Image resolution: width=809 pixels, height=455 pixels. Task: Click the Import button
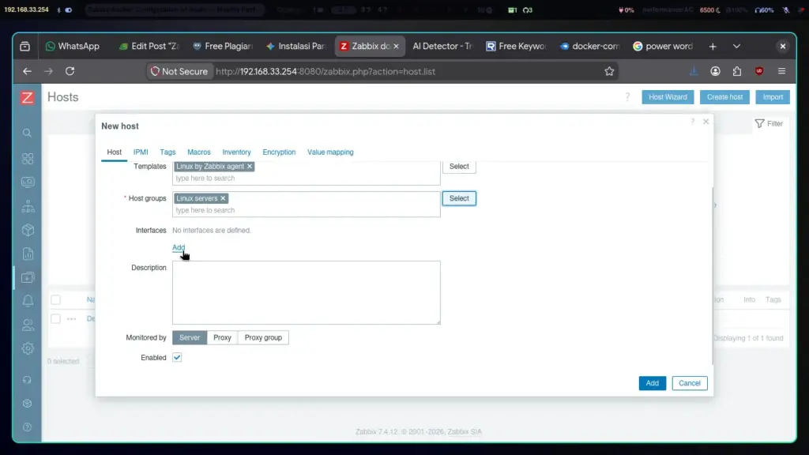773,97
